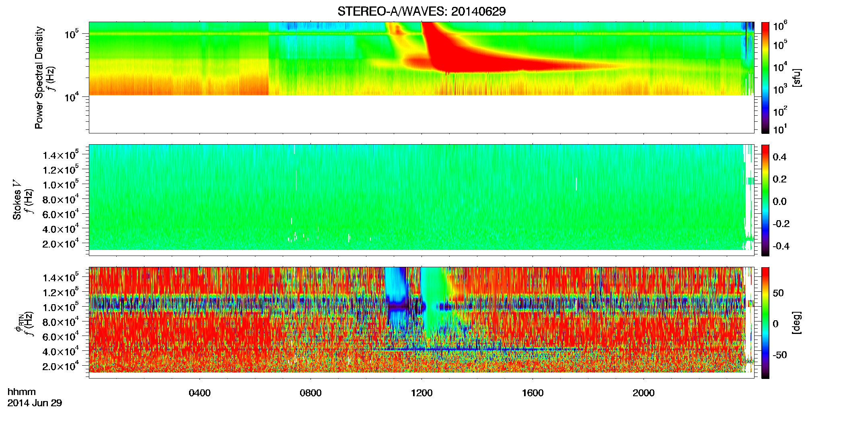The image size is (843, 434).
Task: Click the plot title STEREO-A/WAVES: 20140629
Action: point(421,11)
